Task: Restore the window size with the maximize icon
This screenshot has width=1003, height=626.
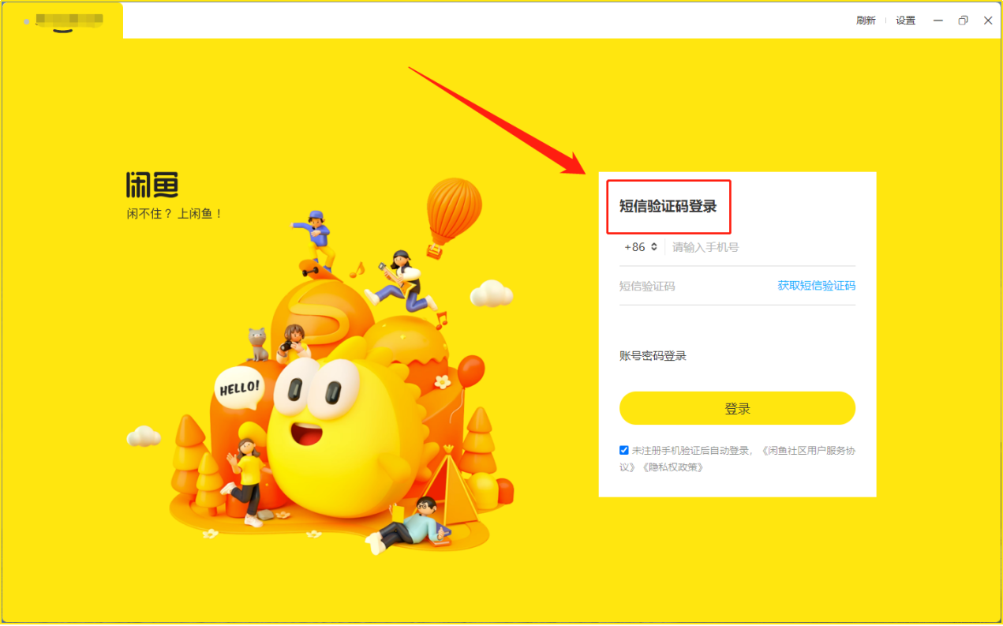Action: [x=963, y=21]
